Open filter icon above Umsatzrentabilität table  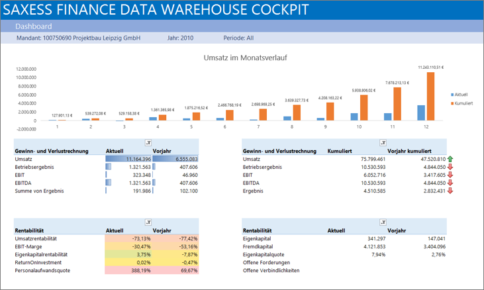[x=148, y=222]
